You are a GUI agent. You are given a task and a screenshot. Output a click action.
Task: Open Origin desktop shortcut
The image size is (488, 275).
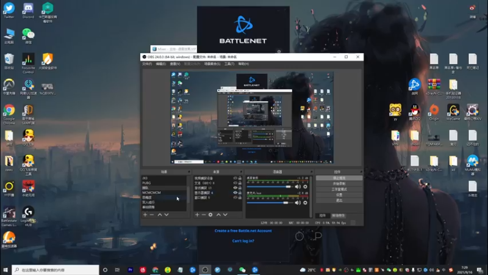point(434,112)
